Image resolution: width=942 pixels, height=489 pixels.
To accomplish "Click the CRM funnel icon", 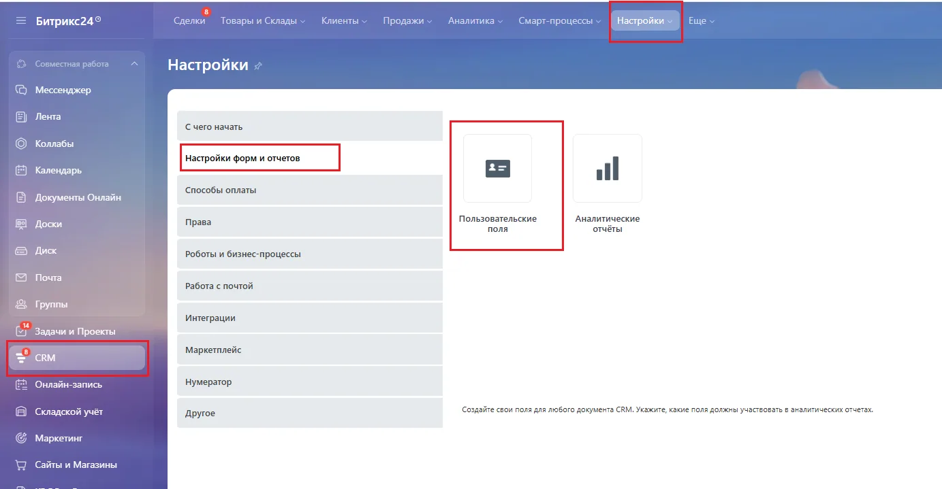I will click(21, 358).
